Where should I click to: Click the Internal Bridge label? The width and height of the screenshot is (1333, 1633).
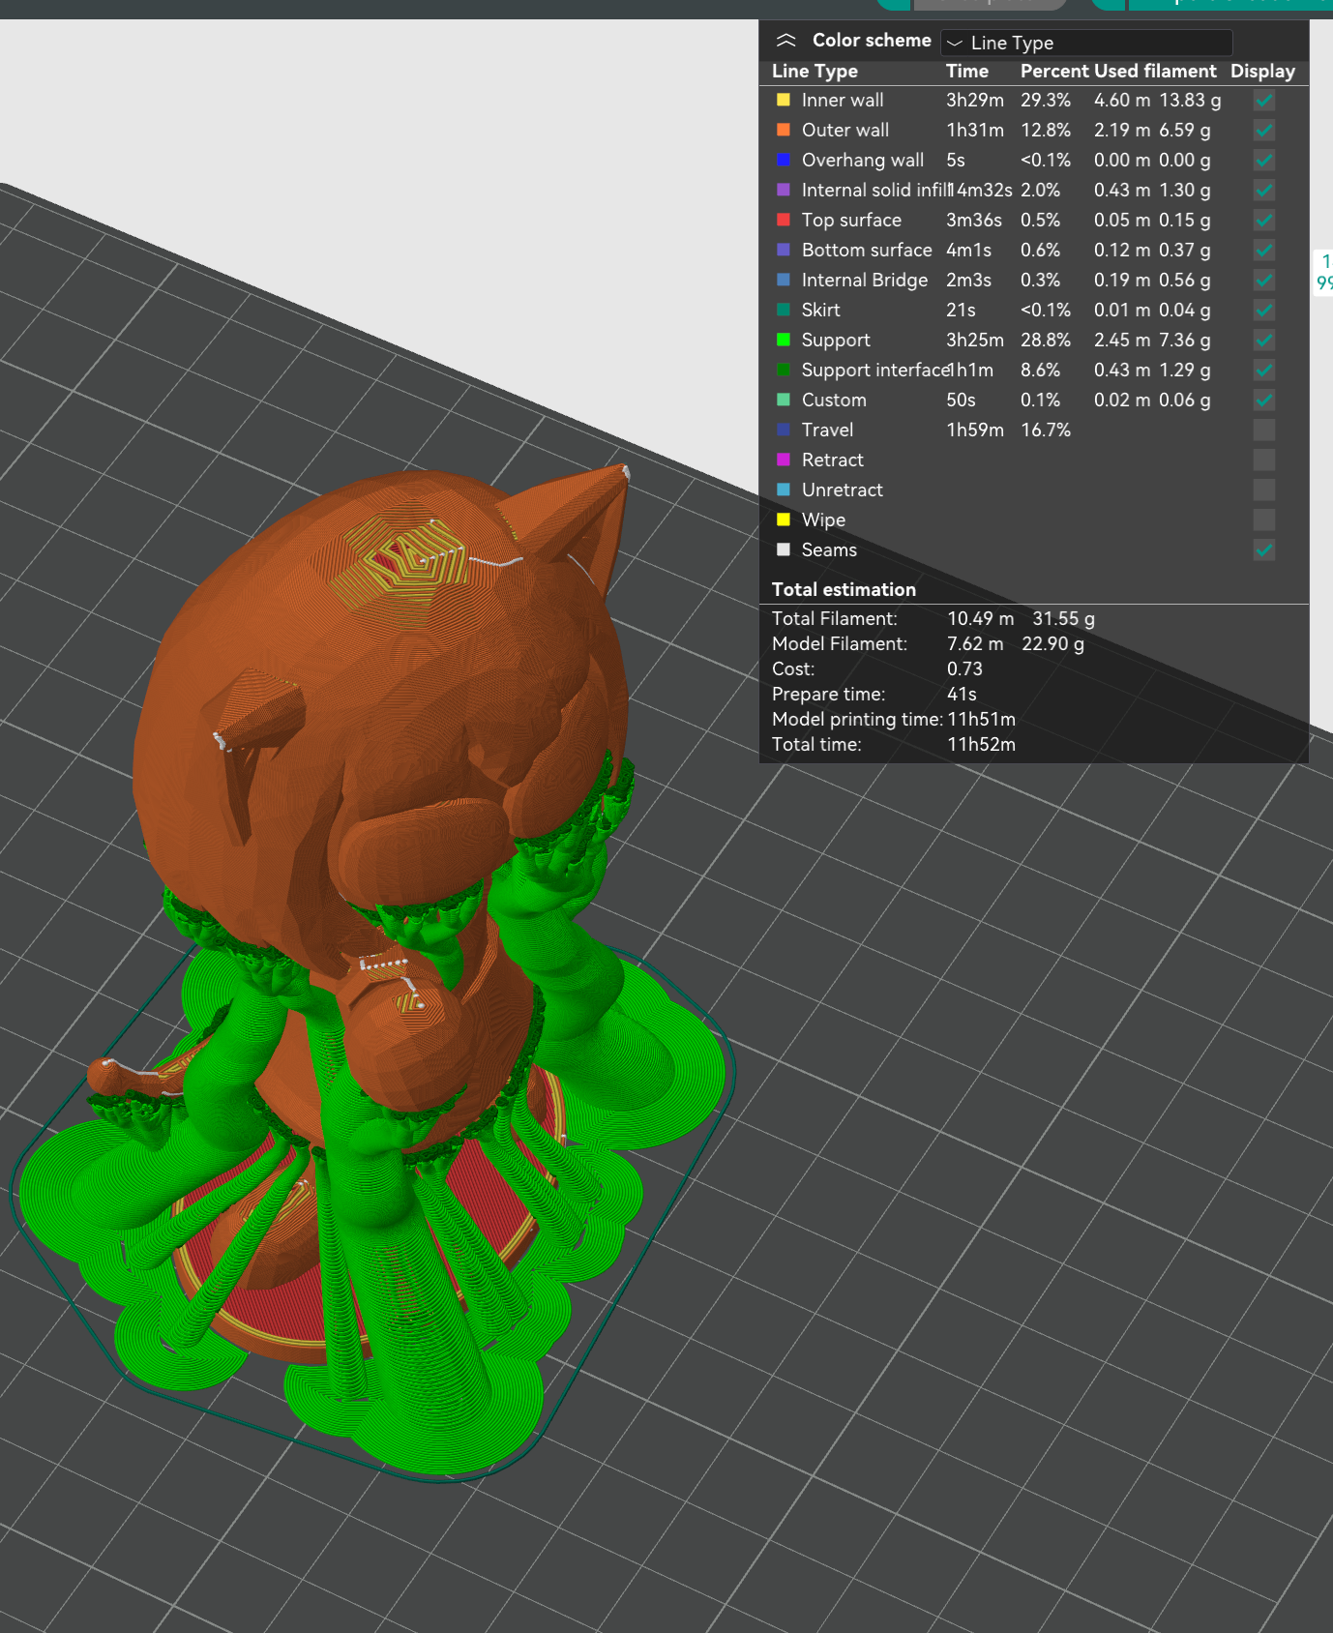tap(865, 280)
